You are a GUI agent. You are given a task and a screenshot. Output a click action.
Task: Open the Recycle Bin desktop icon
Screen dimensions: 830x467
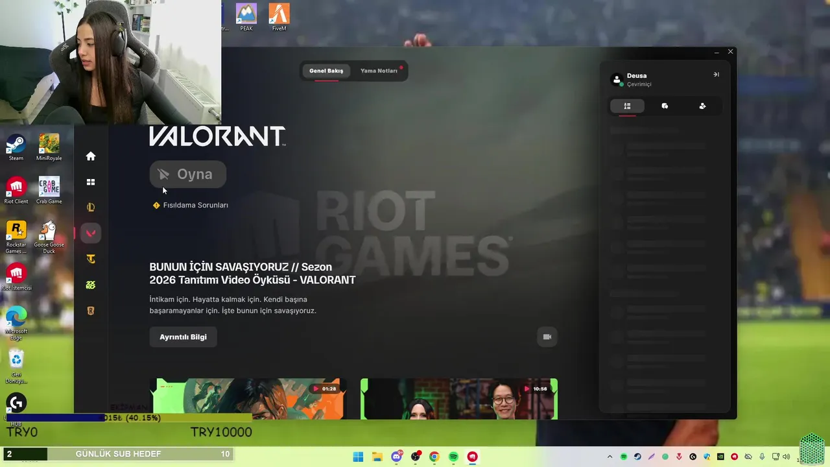click(x=16, y=367)
